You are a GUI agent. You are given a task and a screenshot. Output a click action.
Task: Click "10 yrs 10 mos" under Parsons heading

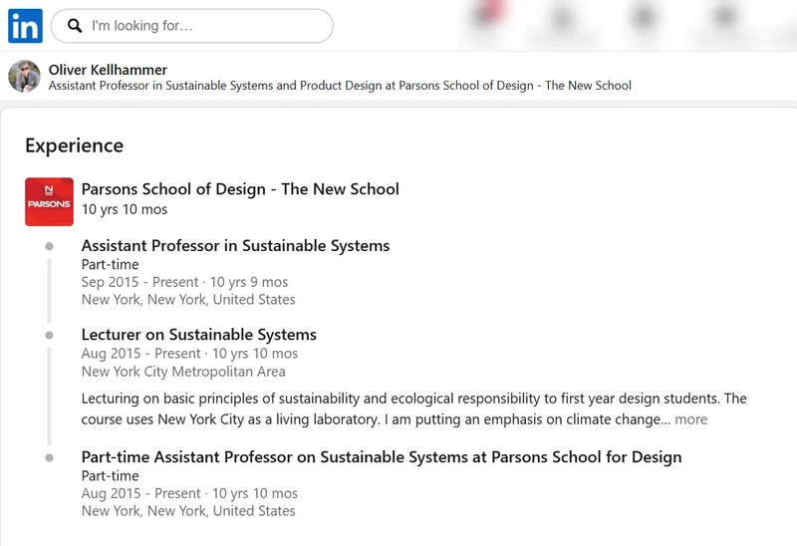(x=125, y=209)
